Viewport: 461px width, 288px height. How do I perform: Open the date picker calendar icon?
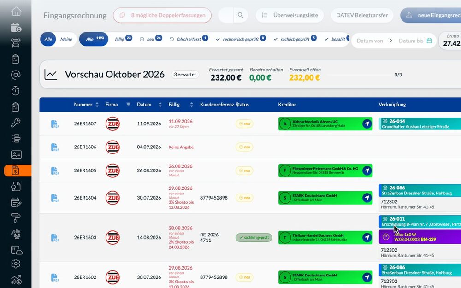tap(429, 41)
